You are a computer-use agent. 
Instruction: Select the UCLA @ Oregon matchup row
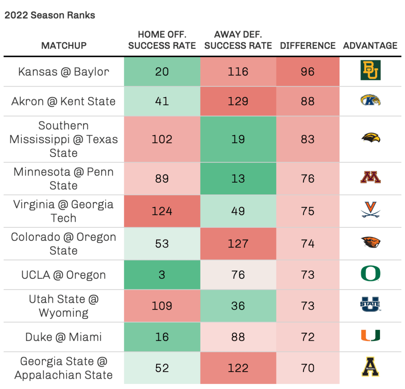64,275
